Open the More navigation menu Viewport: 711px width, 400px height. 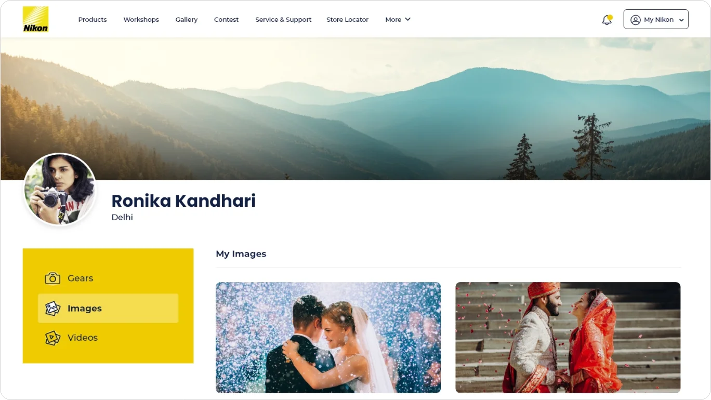(x=398, y=19)
